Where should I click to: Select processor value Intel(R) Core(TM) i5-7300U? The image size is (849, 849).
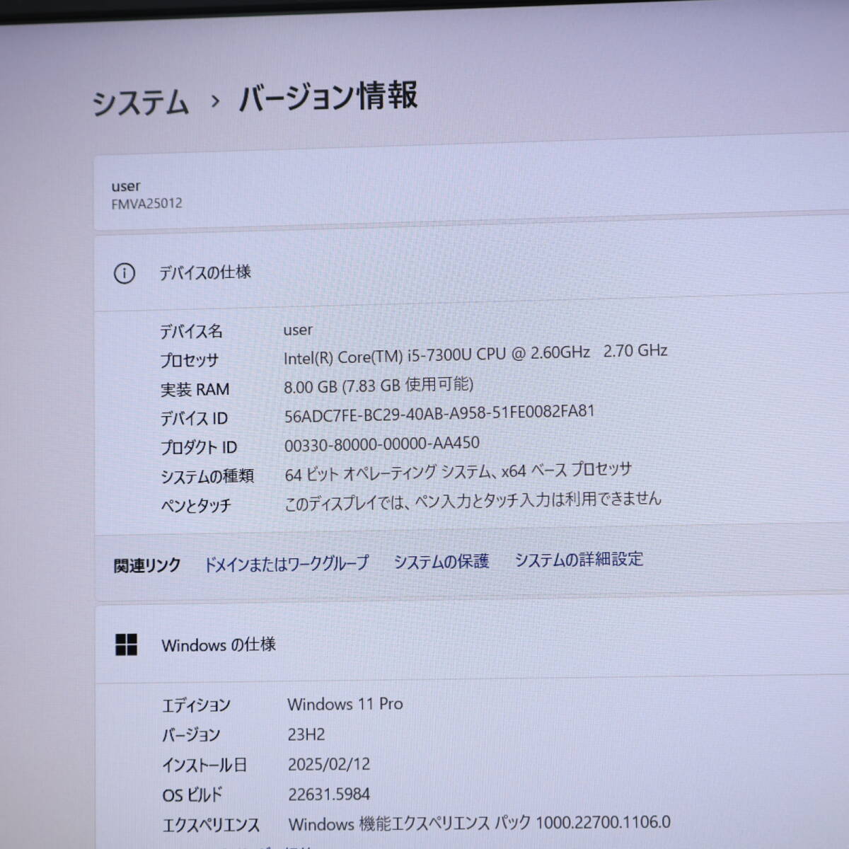(x=475, y=354)
